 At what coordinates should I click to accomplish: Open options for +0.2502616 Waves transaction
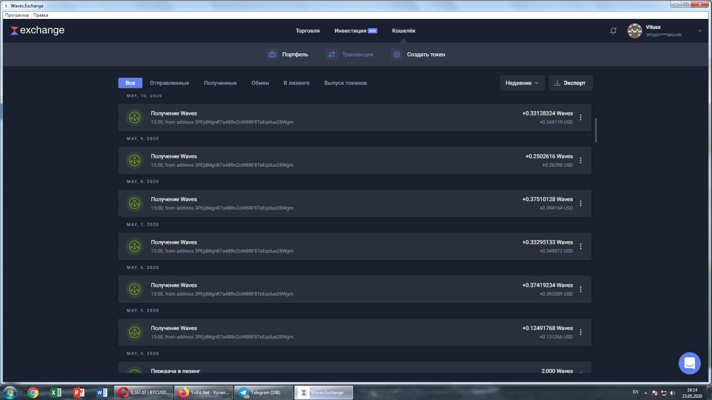click(581, 160)
